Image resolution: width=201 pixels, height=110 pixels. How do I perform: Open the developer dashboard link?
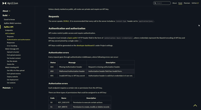point(85,45)
